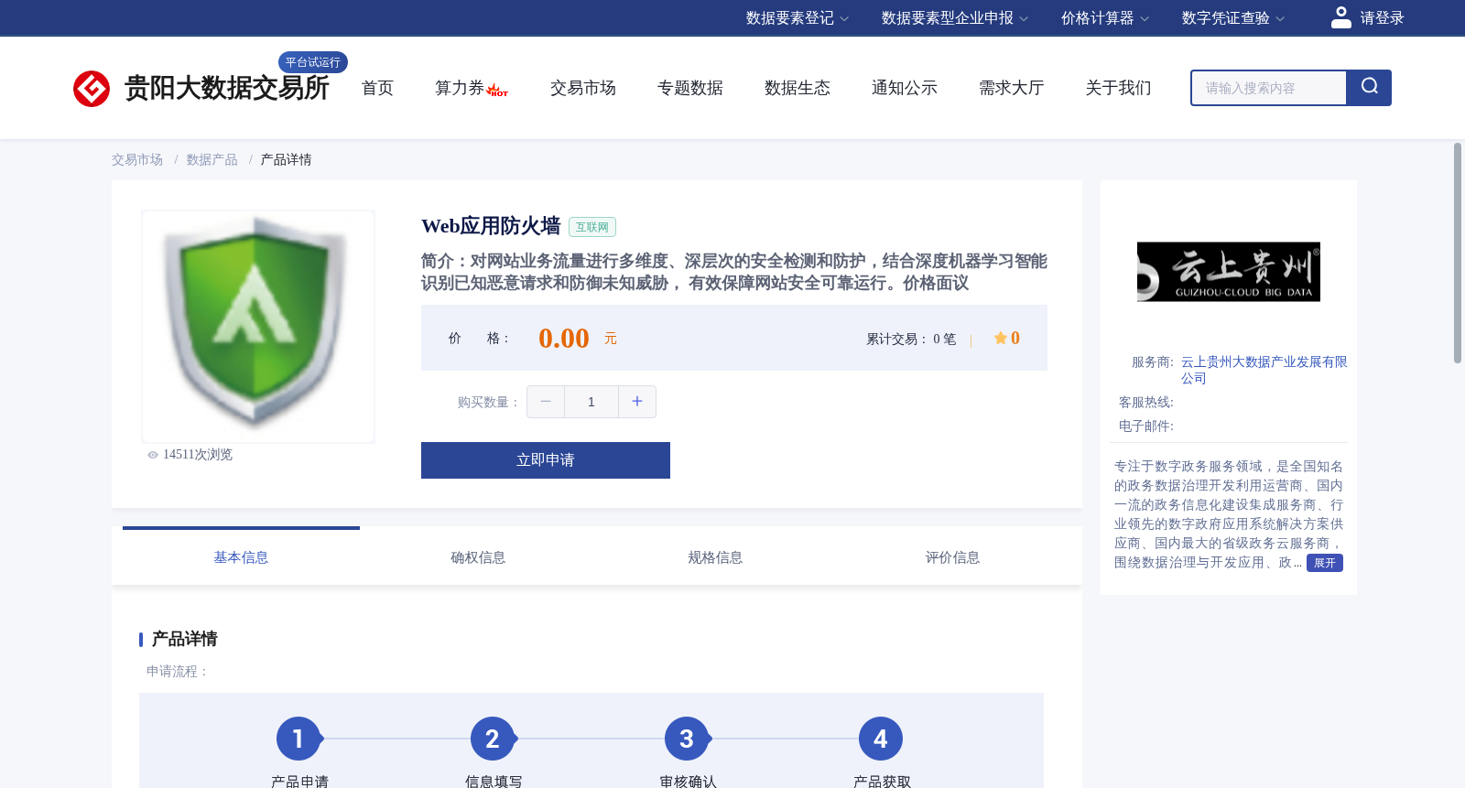Click 数据产品 breadcrumb link
Viewport: 1465px width, 788px height.
pyautogui.click(x=212, y=160)
